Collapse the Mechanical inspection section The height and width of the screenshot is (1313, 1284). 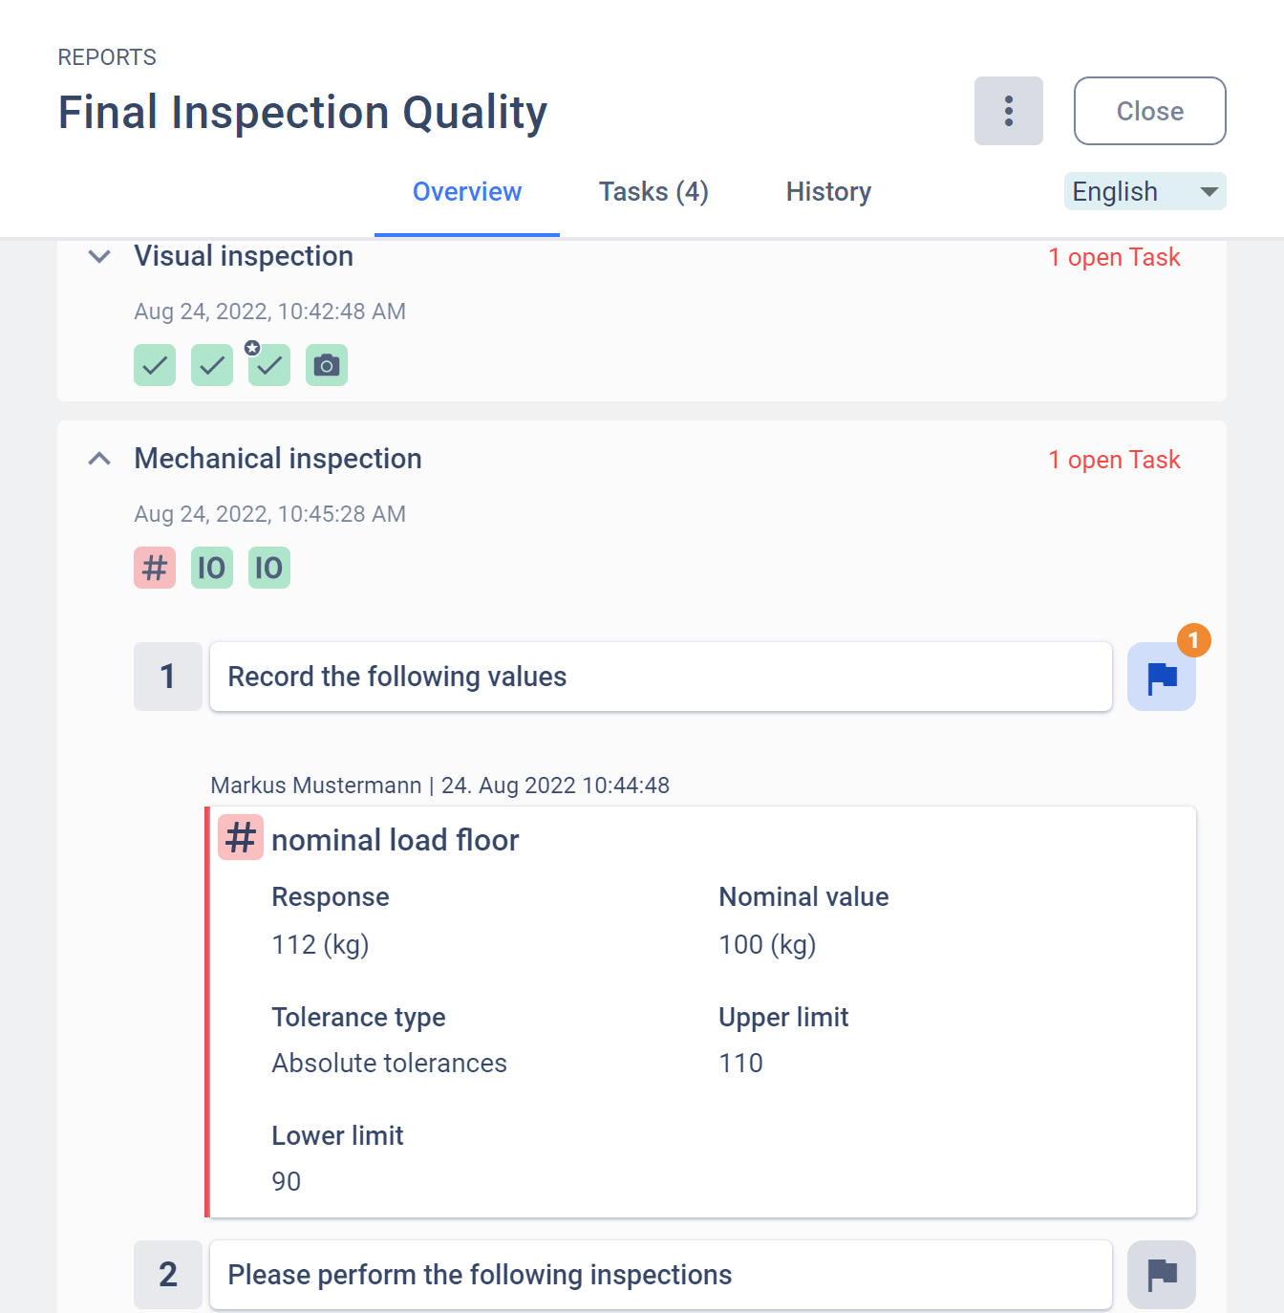click(x=98, y=458)
